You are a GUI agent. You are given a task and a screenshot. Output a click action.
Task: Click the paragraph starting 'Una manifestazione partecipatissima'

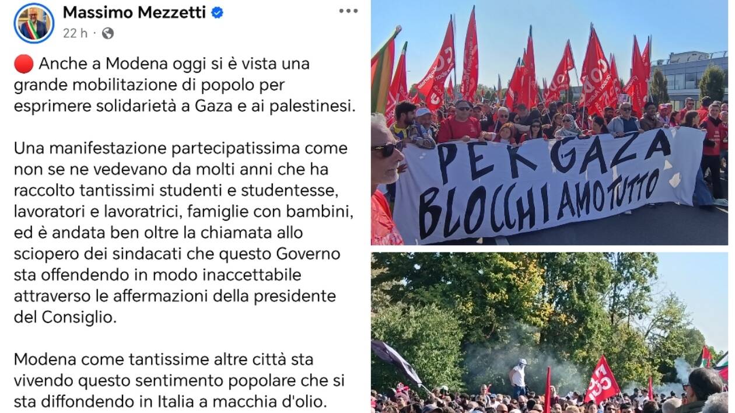click(181, 233)
